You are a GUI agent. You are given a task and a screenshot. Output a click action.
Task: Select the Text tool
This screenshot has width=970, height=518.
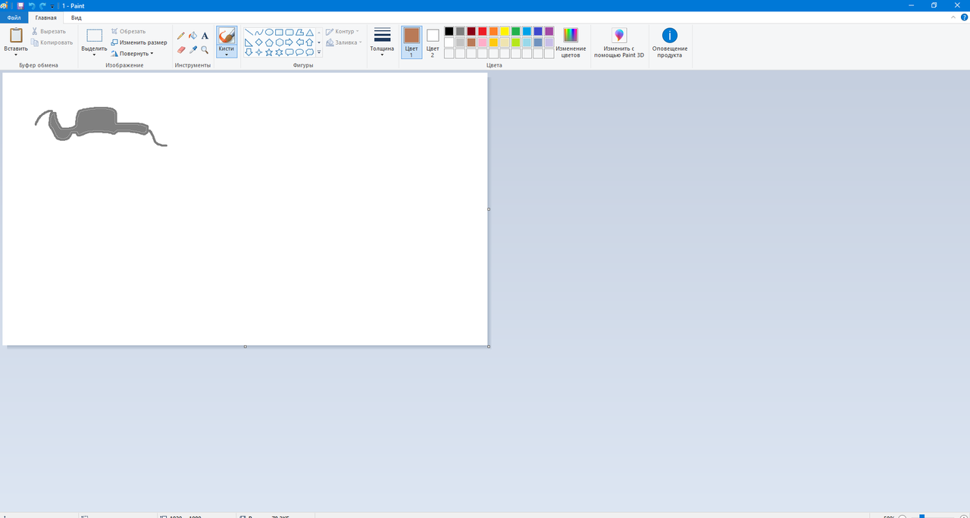coord(205,36)
